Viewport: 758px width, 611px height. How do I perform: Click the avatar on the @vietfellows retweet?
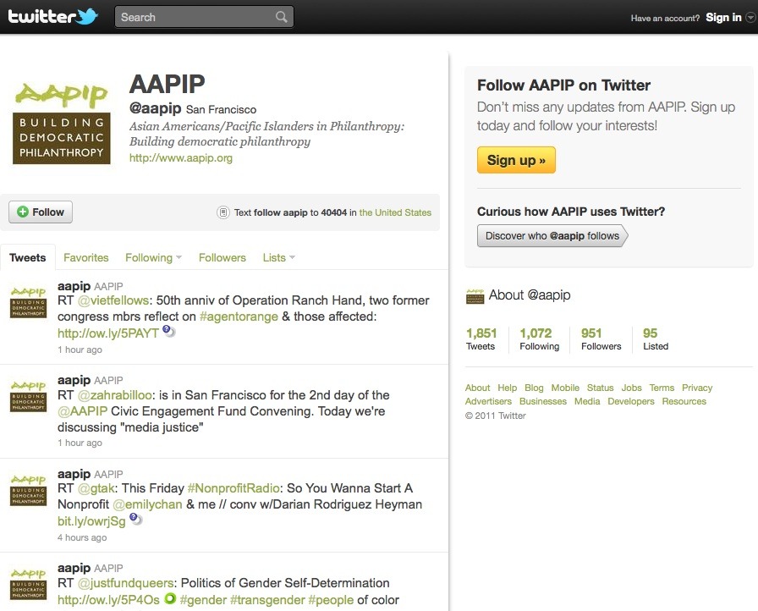28,302
